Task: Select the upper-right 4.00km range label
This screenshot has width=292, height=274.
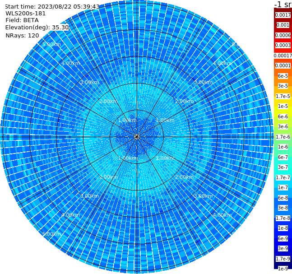Action: pyautogui.click(x=222, y=63)
